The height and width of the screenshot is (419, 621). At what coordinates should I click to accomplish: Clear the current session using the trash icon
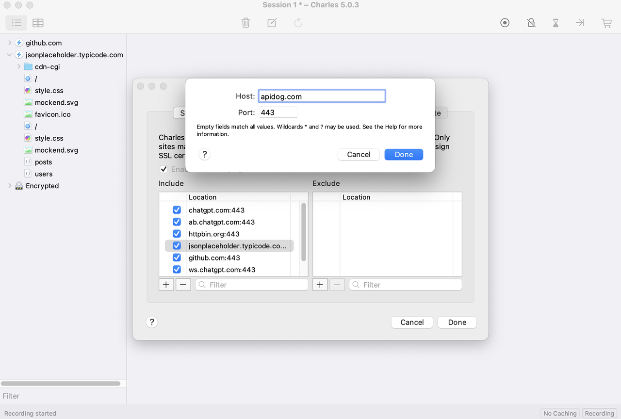245,23
